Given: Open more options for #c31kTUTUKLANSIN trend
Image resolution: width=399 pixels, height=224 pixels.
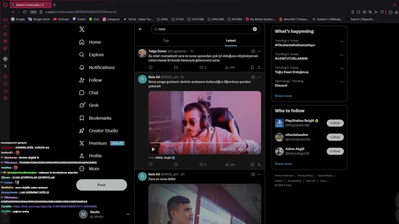Looking at the screenshot, I should (342, 55).
